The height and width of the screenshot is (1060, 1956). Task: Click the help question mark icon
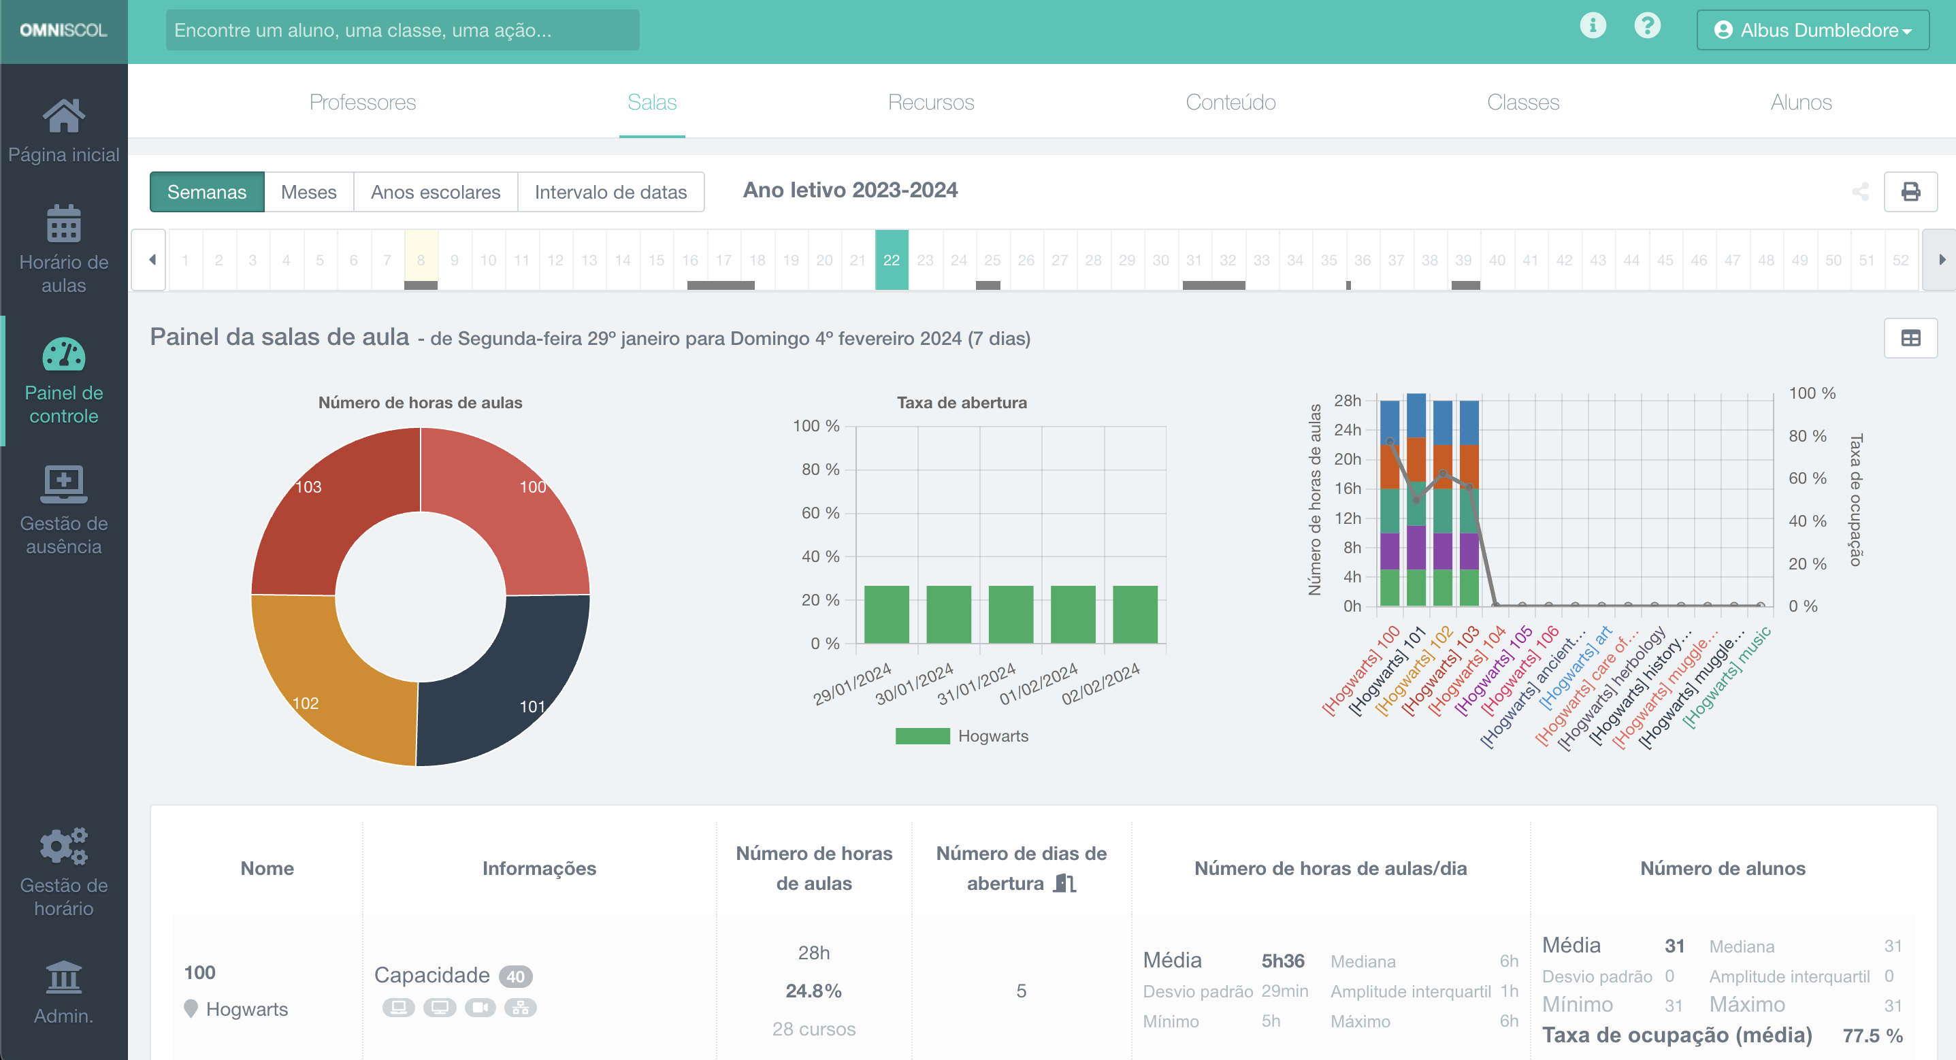click(1647, 26)
